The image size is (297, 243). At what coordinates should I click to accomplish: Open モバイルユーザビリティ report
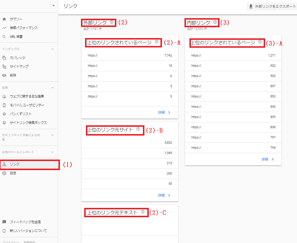click(x=27, y=105)
